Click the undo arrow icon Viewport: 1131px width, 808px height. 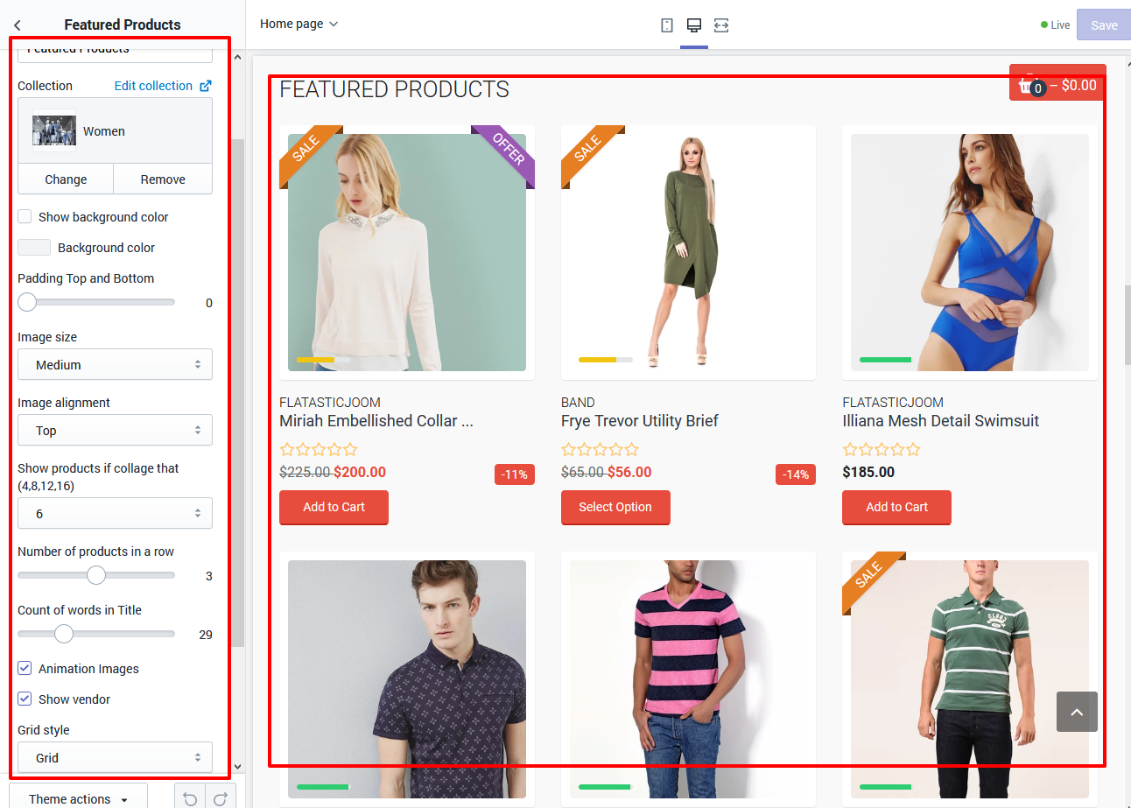coord(190,798)
